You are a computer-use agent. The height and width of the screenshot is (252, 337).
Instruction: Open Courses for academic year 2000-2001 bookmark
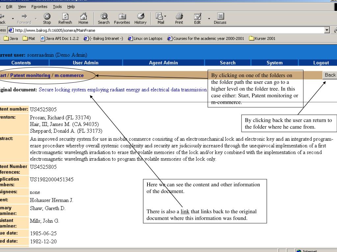click(x=206, y=39)
